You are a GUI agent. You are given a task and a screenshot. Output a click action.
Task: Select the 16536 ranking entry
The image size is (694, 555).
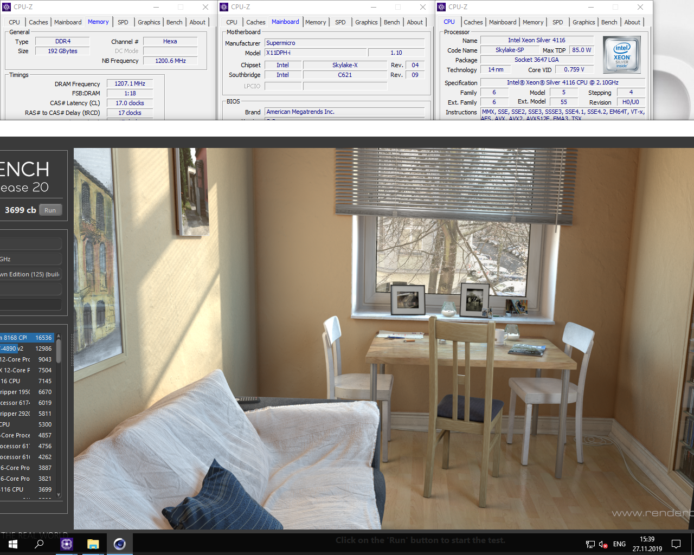27,338
